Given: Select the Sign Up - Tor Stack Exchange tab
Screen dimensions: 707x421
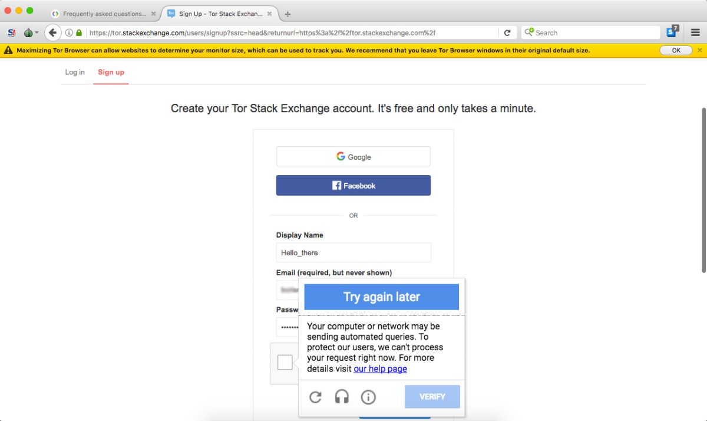Looking at the screenshot, I should [220, 14].
